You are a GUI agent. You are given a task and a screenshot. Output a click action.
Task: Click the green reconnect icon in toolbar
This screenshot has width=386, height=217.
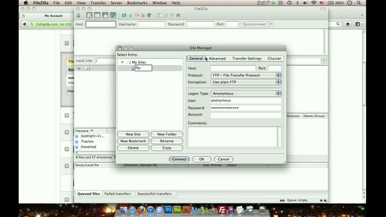click(x=149, y=15)
